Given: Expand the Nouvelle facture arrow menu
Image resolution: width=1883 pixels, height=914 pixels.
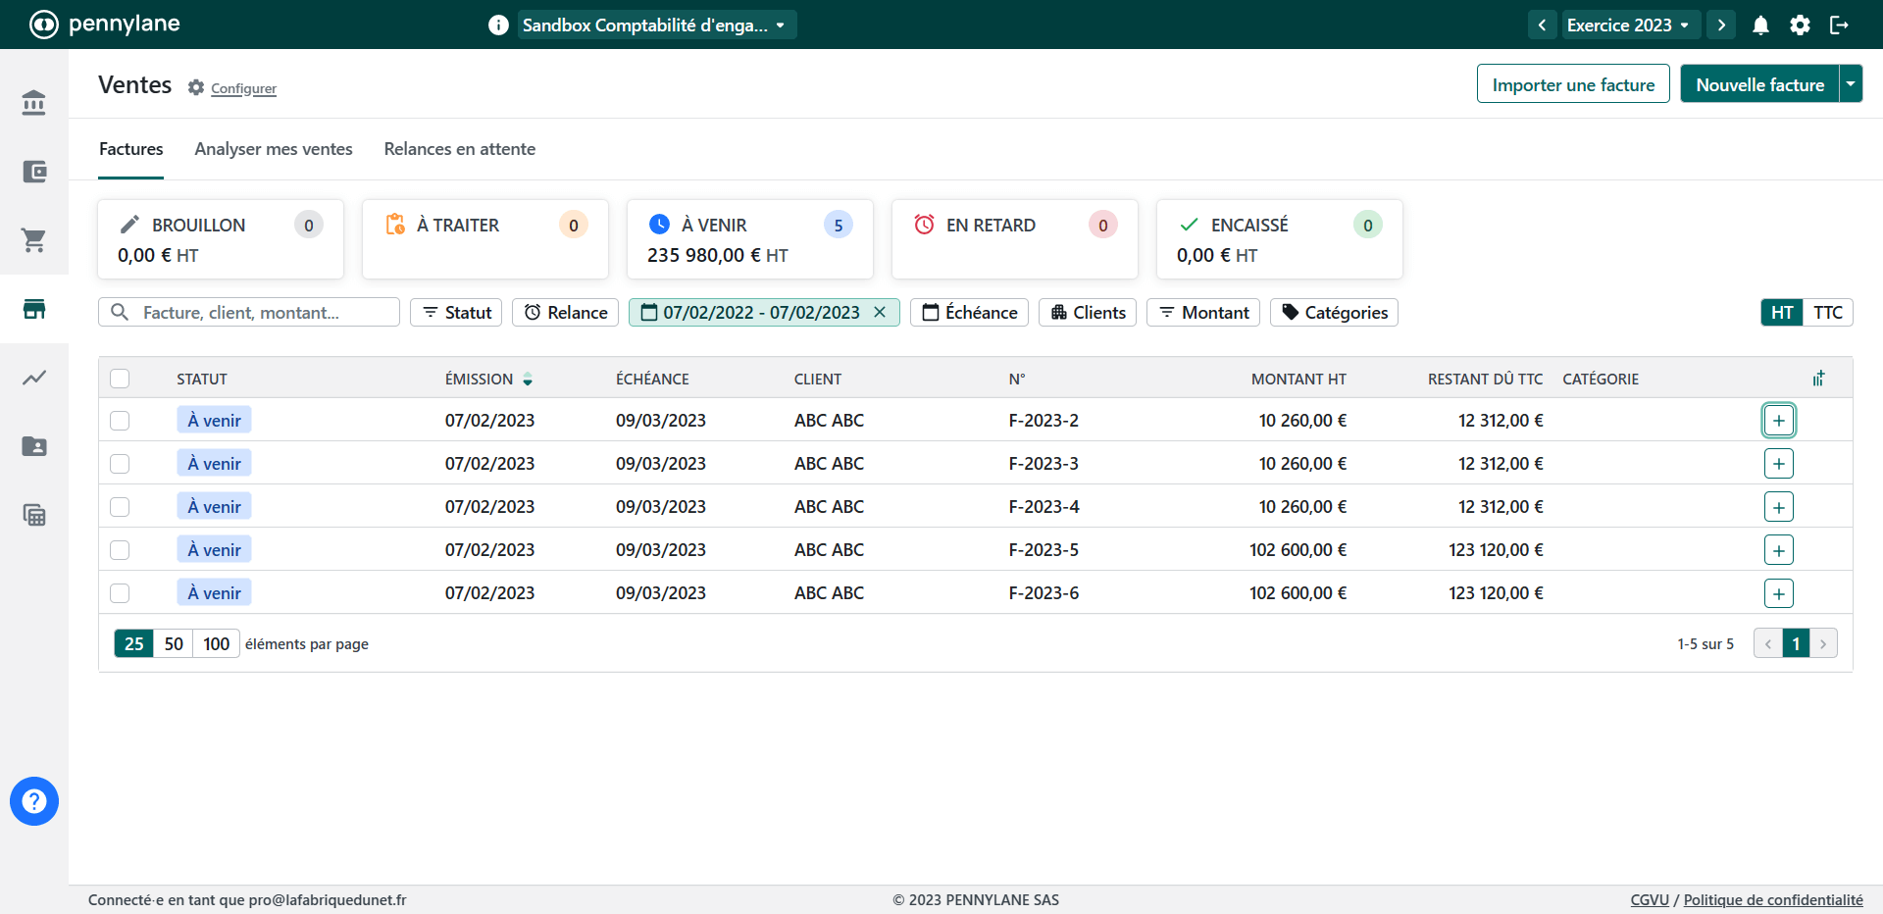Looking at the screenshot, I should (x=1851, y=84).
